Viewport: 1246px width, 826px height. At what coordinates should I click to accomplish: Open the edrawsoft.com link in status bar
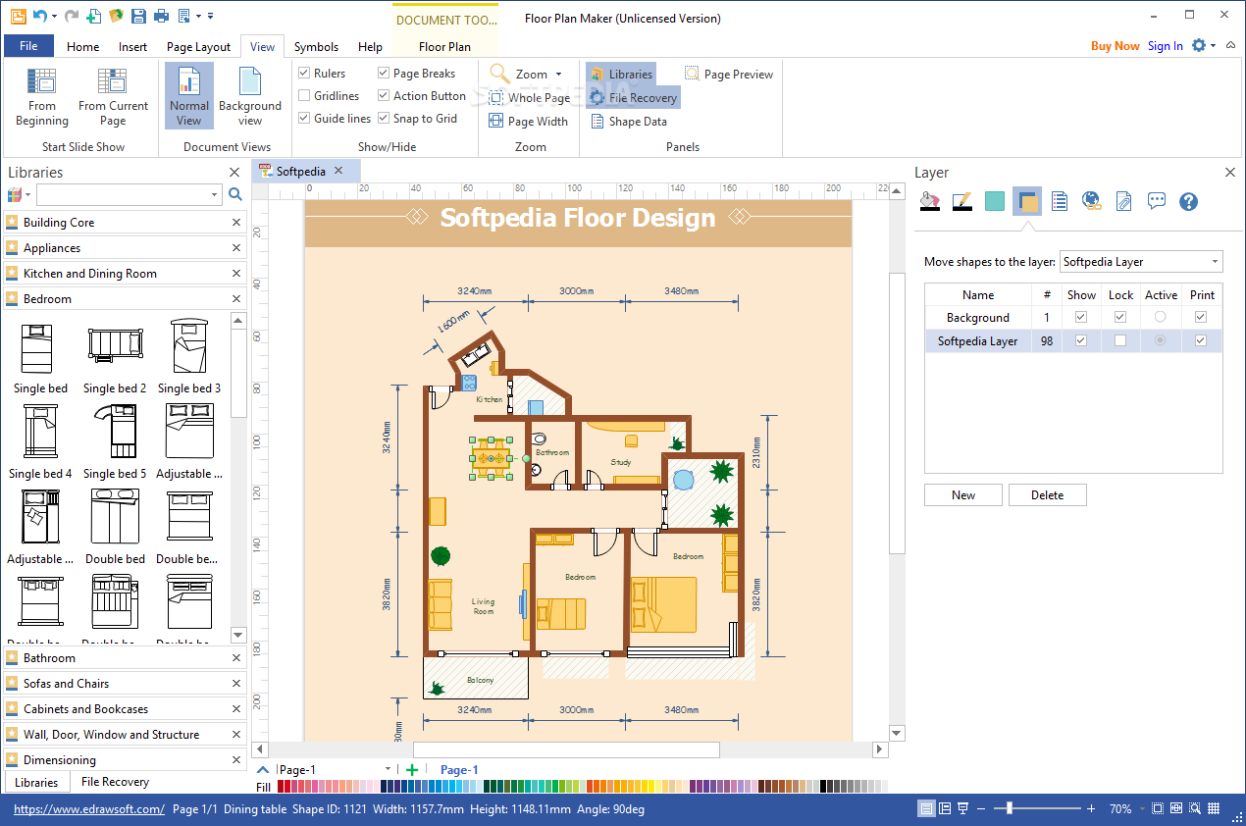(x=88, y=809)
